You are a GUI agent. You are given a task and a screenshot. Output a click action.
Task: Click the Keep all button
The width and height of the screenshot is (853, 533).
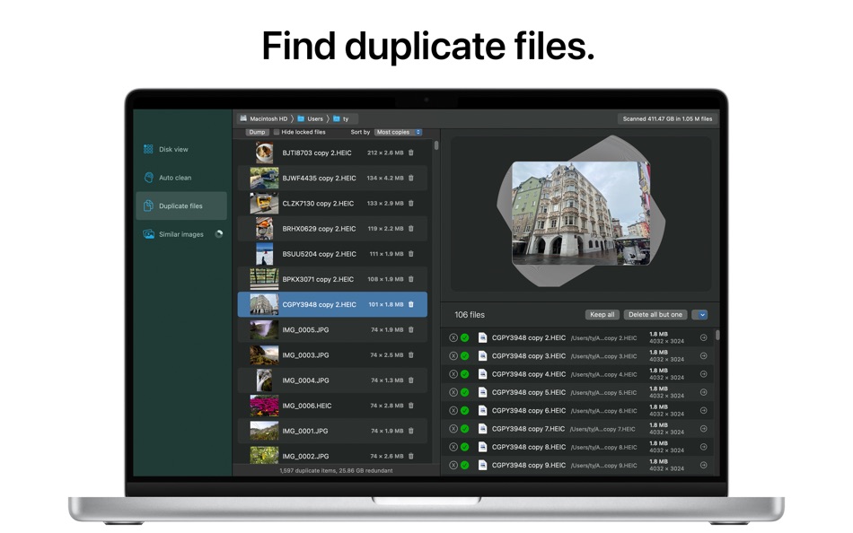pyautogui.click(x=601, y=314)
